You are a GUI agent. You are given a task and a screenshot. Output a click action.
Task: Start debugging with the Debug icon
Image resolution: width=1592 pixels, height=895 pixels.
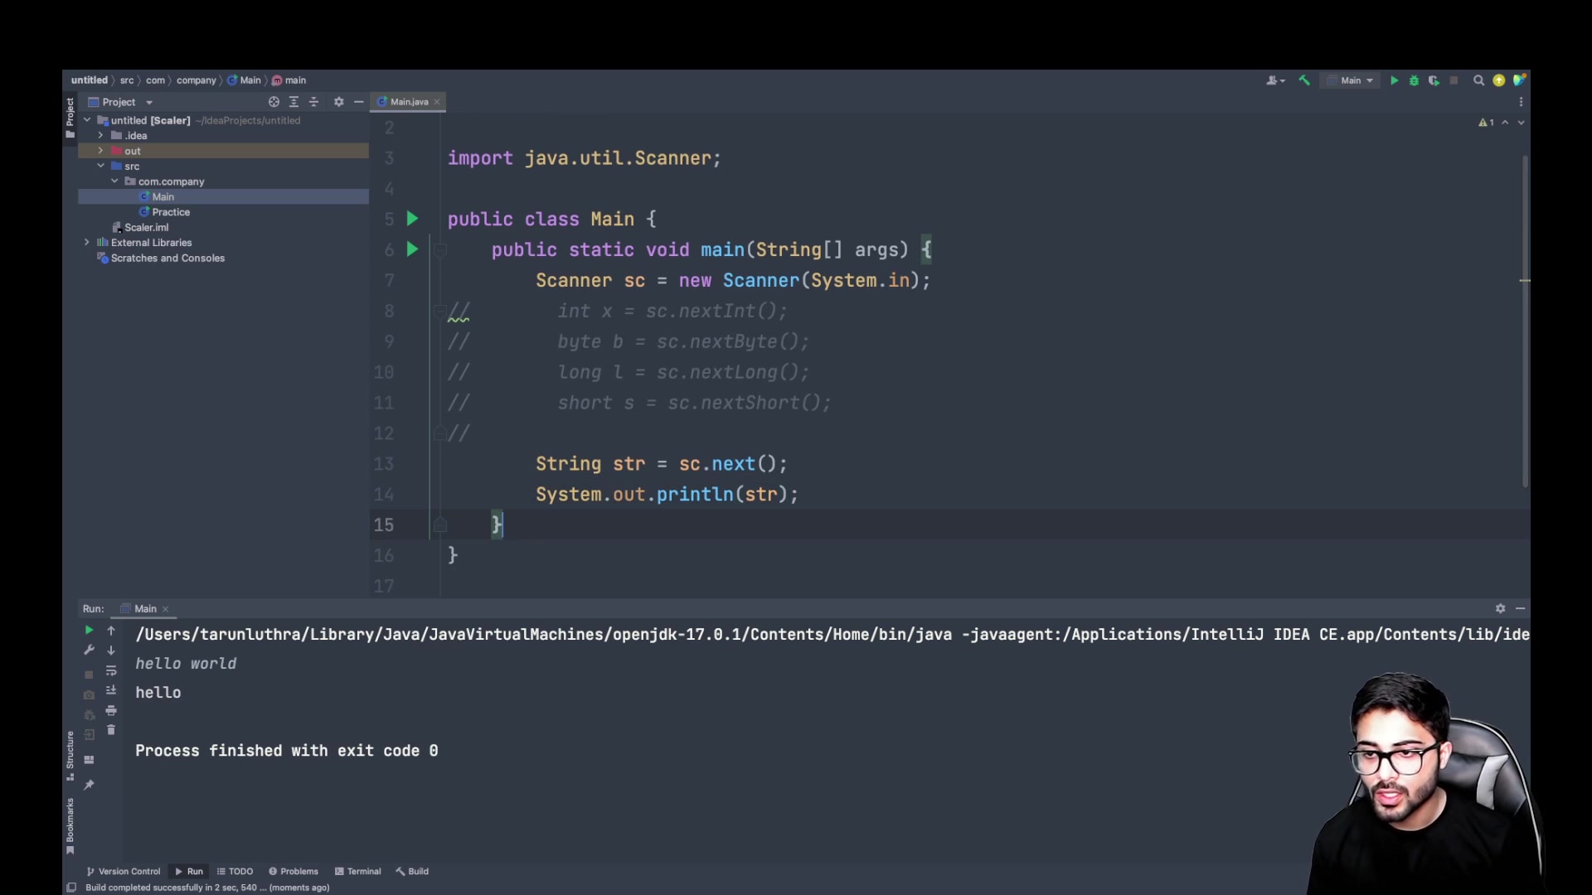[x=1415, y=80]
